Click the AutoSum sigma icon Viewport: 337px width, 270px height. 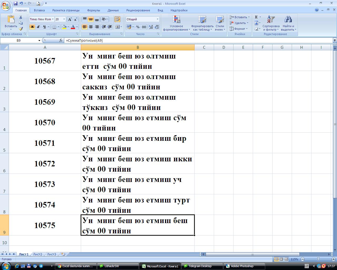256,17
